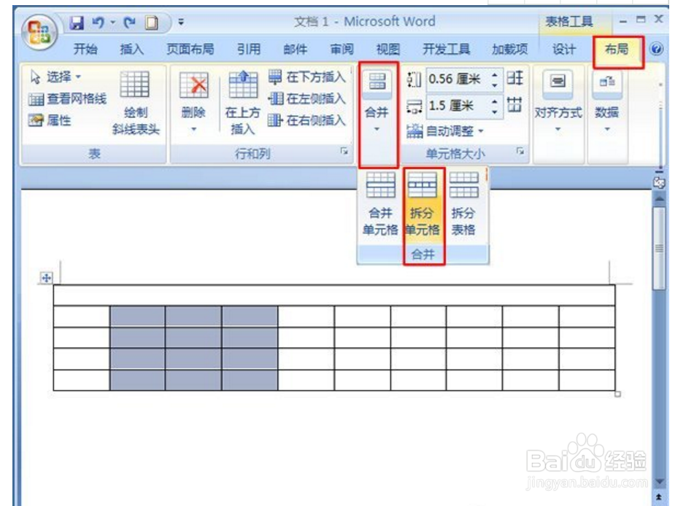Click 拆分单元格 split cells
Screen dimensions: 686x506
coord(423,203)
